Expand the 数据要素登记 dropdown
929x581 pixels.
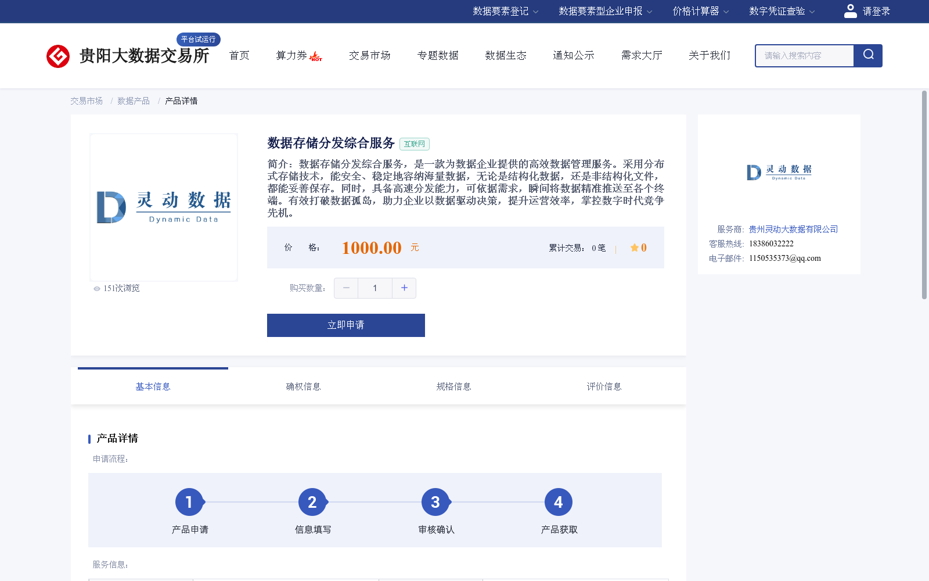click(x=505, y=11)
